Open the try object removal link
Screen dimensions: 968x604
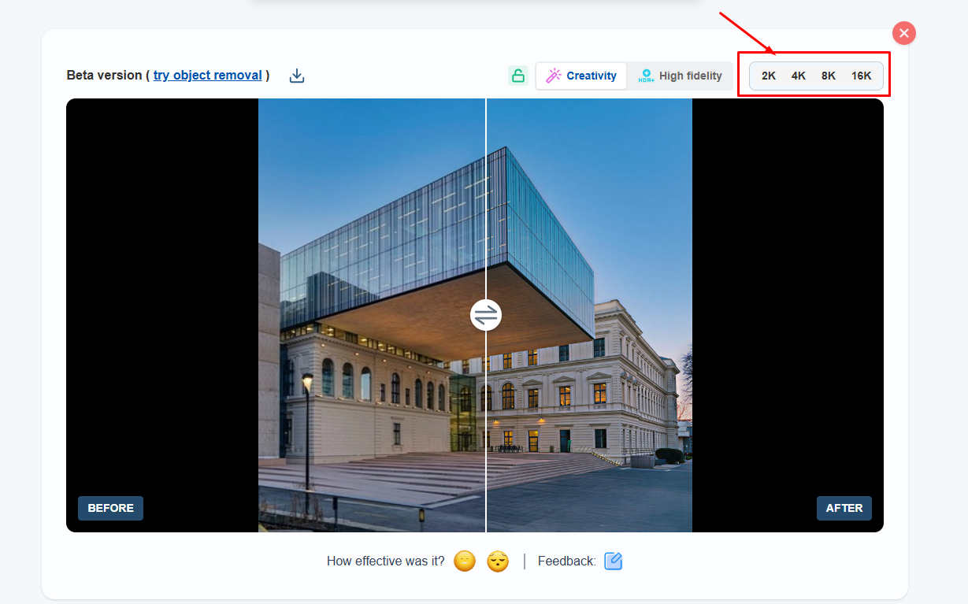coord(208,76)
